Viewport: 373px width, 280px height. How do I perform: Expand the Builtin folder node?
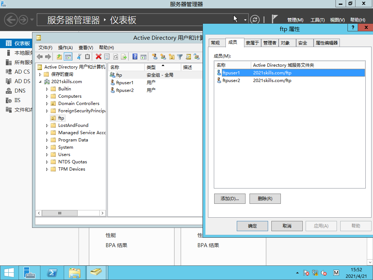[x=47, y=89]
